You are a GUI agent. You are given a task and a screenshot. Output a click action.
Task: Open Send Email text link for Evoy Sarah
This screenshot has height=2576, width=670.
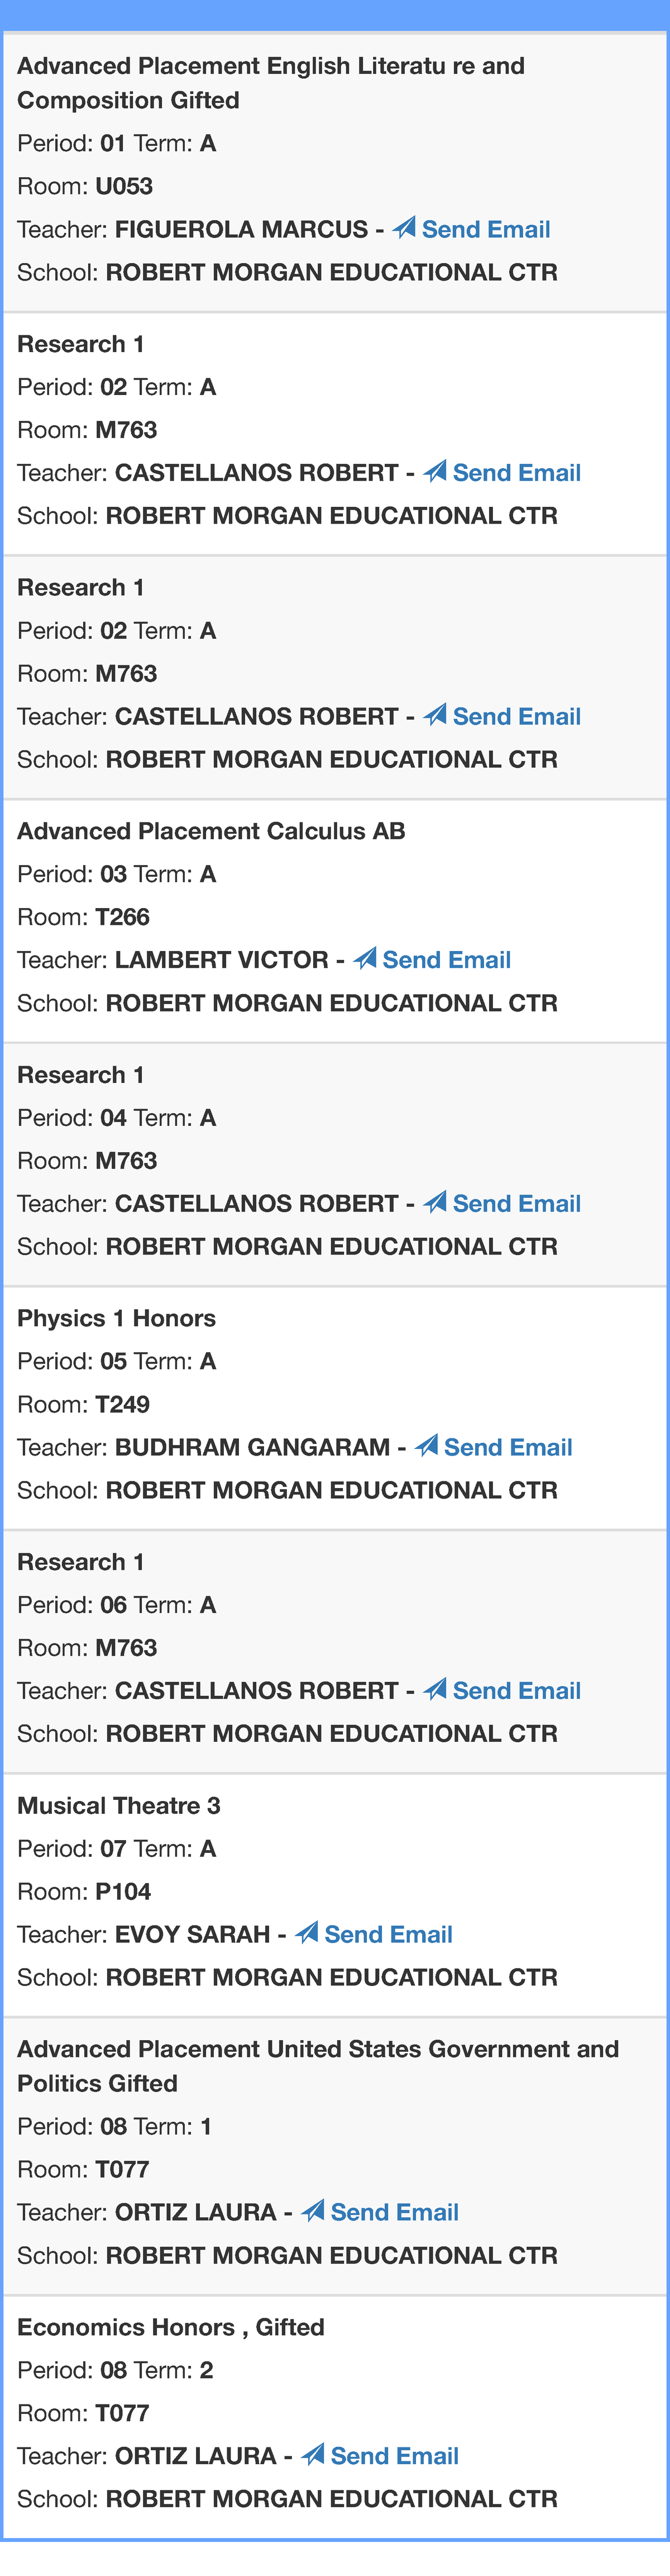pyautogui.click(x=389, y=1934)
